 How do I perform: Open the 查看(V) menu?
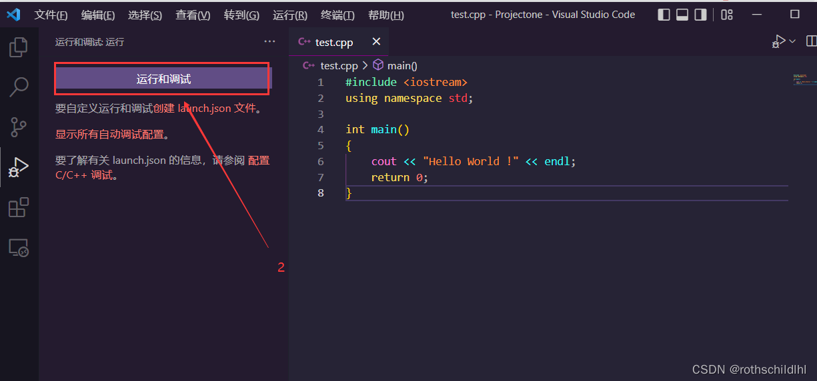pos(193,15)
